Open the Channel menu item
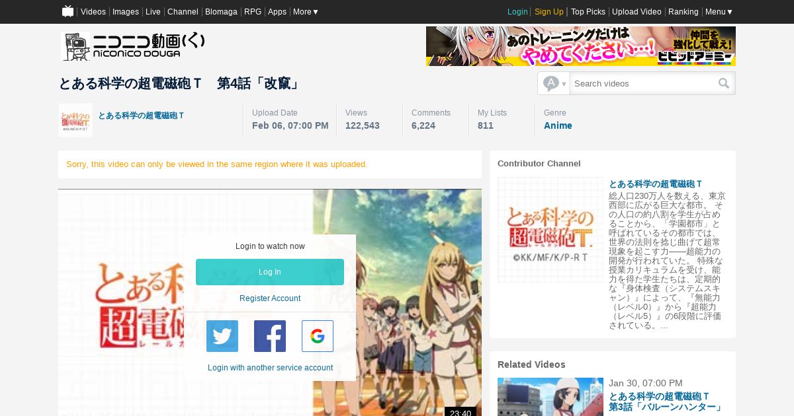 [183, 12]
